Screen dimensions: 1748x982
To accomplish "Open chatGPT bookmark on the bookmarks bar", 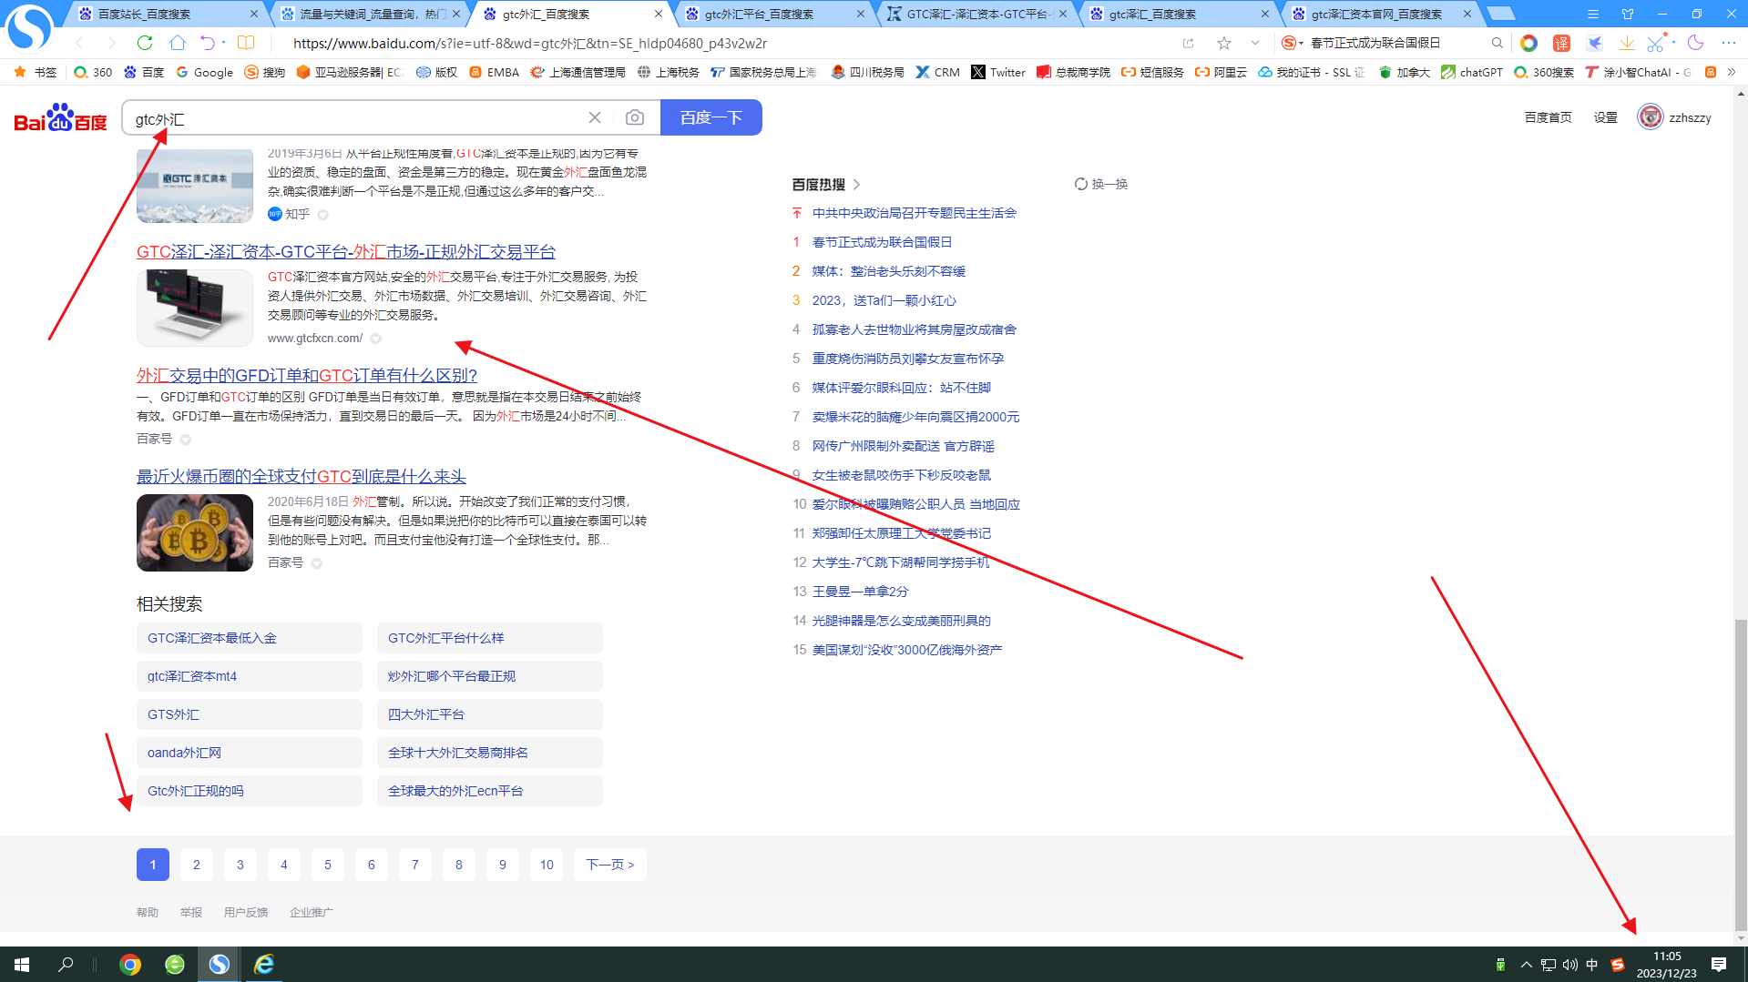I will tap(1470, 72).
